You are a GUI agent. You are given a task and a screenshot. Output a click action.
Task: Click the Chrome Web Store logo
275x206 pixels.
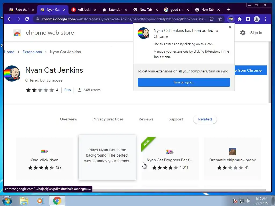click(x=17, y=33)
